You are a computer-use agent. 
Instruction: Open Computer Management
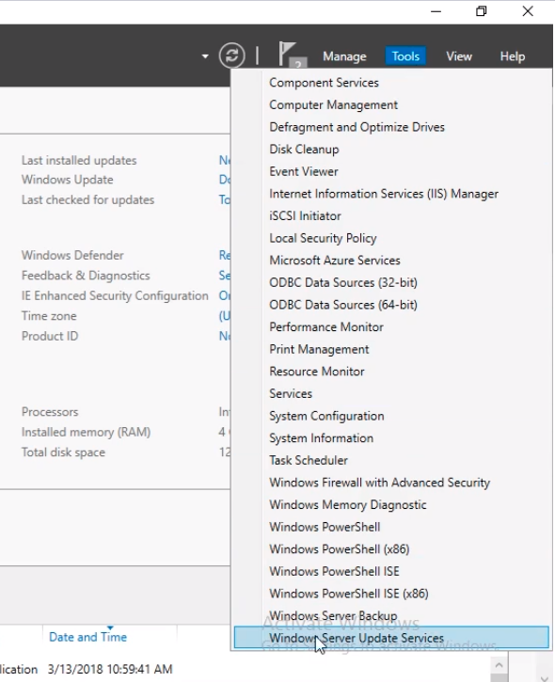333,104
